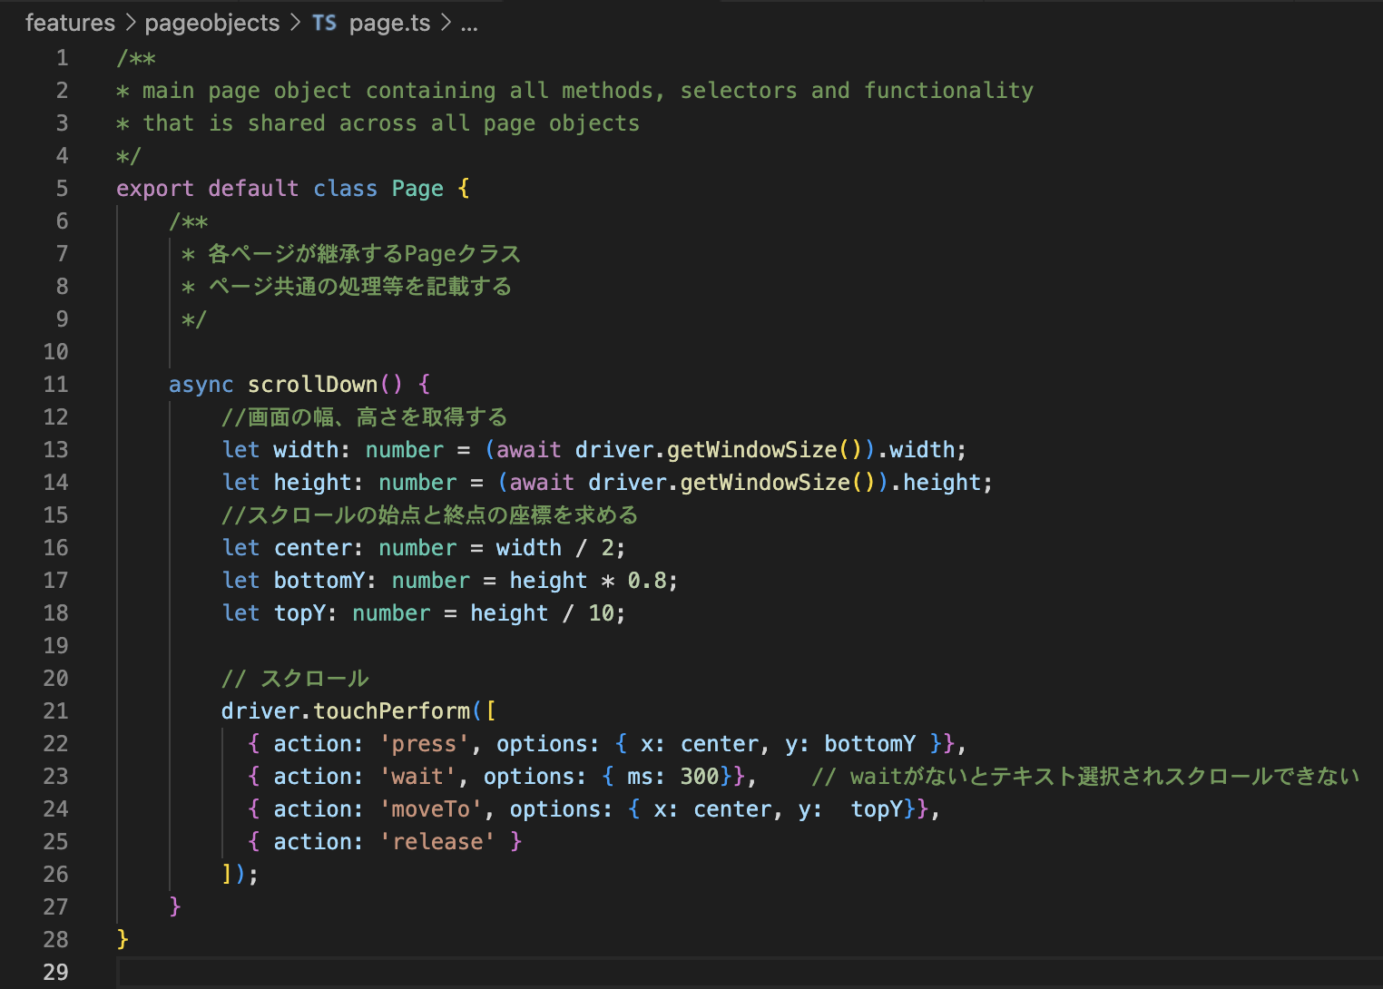Viewport: 1383px width, 989px height.
Task: Click the value '0.8' on line 17
Action: [x=647, y=581]
